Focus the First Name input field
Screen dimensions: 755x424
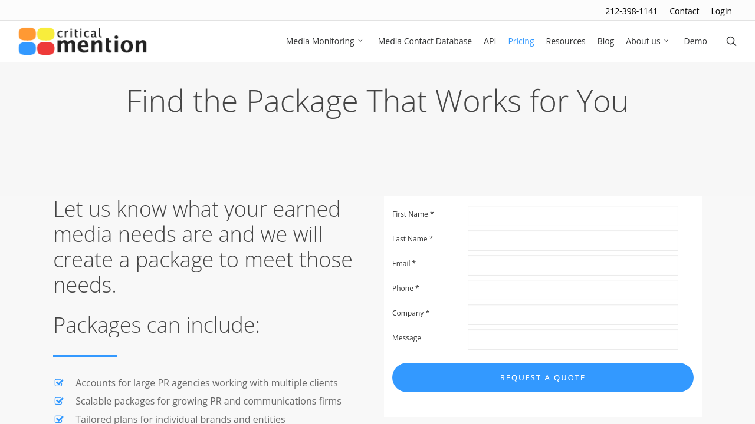click(x=573, y=216)
